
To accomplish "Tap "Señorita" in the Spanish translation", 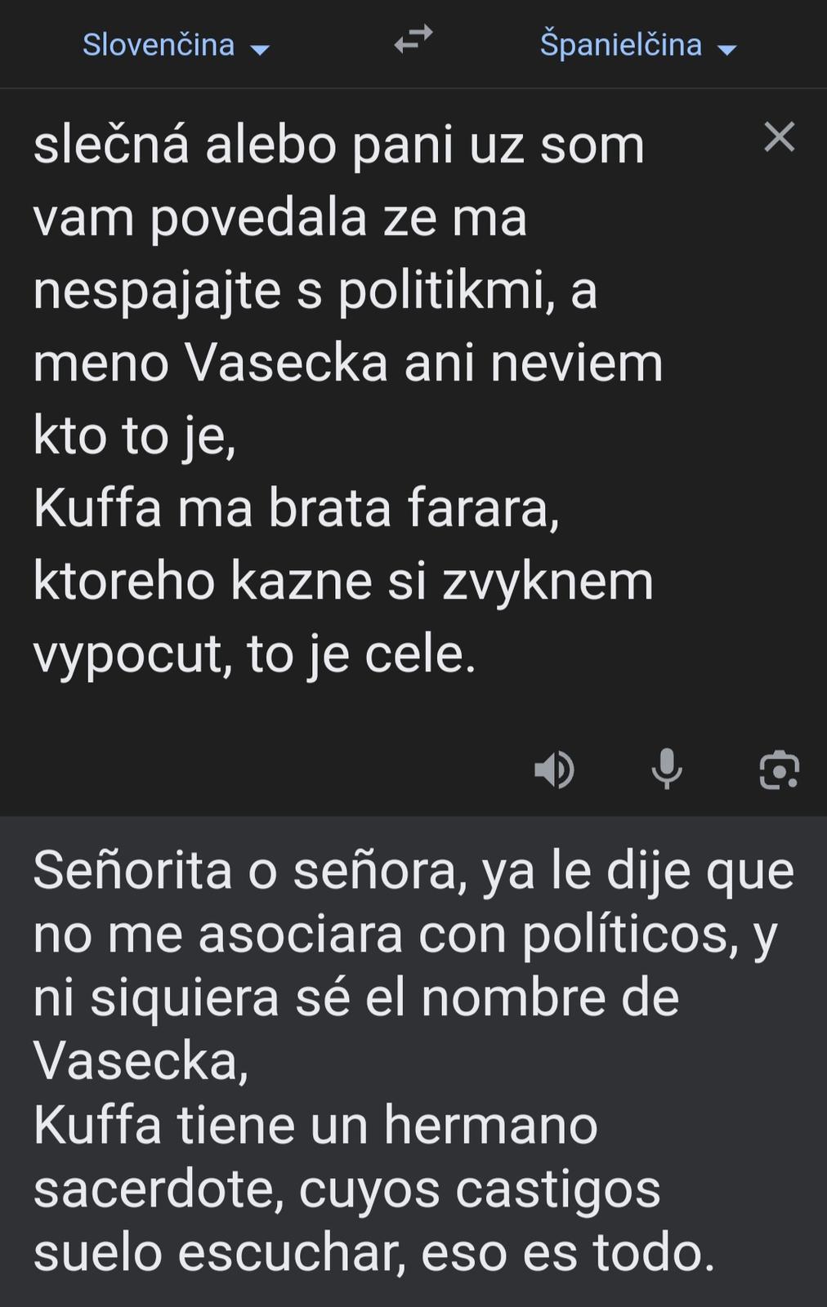I will 132,871.
